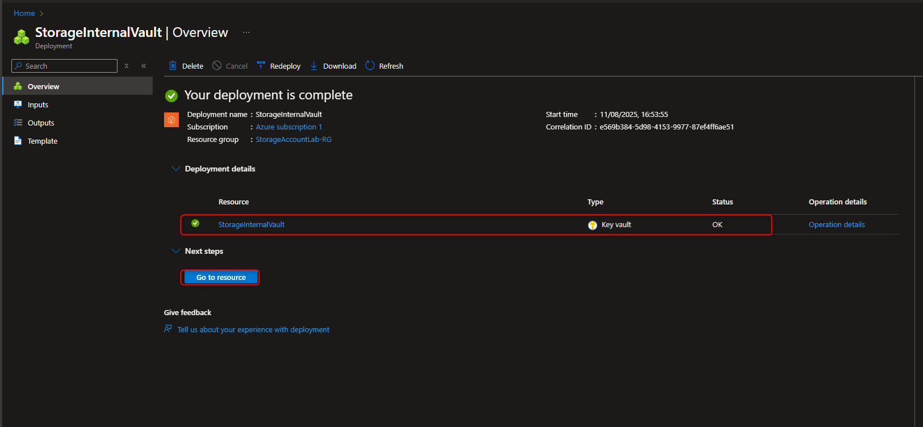
Task: Click the Redeploy icon in toolbar
Action: coord(261,65)
